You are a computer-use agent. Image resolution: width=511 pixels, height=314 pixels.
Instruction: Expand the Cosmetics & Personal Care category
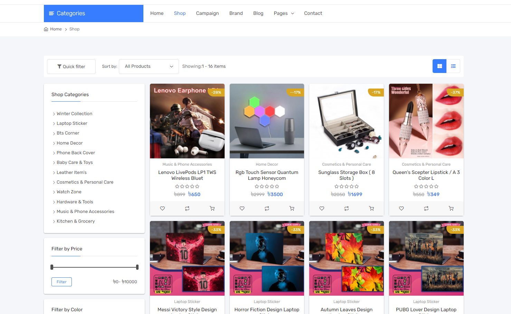tap(85, 182)
